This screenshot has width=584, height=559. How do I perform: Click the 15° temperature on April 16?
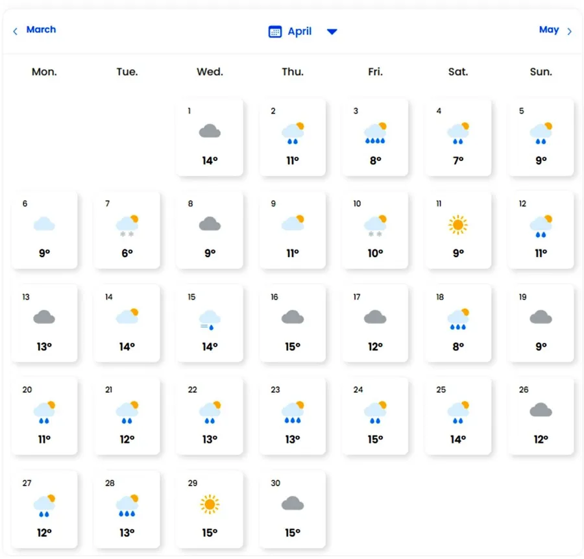pos(292,347)
